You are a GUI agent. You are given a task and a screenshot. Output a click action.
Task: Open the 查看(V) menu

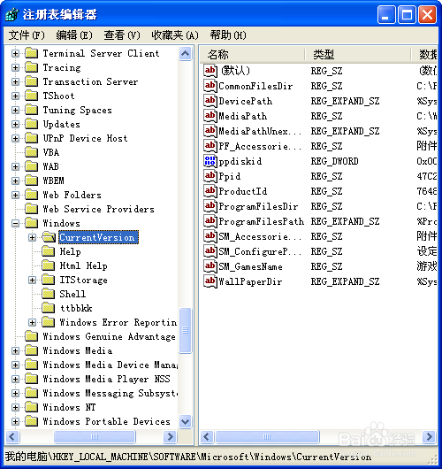[x=122, y=35]
